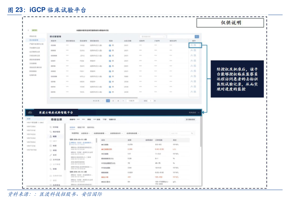Go to page 2 of subject list

tap(113, 100)
